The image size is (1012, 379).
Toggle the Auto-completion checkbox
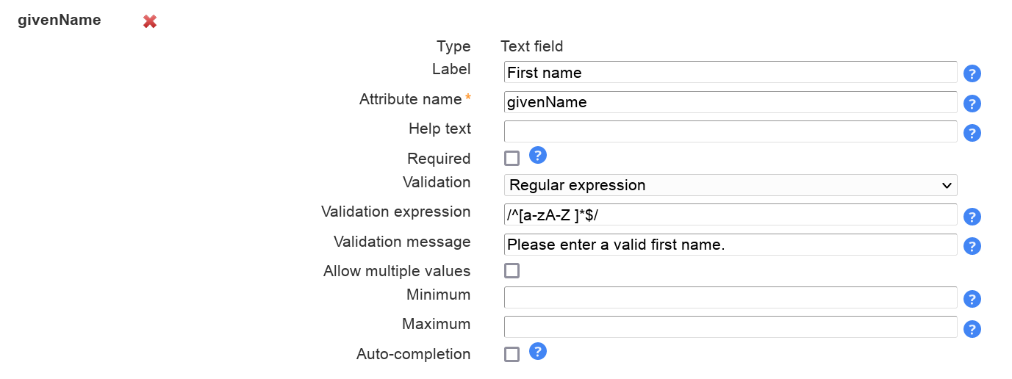pos(512,355)
